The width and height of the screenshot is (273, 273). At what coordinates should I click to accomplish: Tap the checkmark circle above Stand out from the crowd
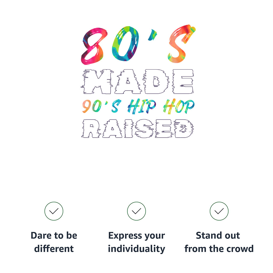coord(219,211)
